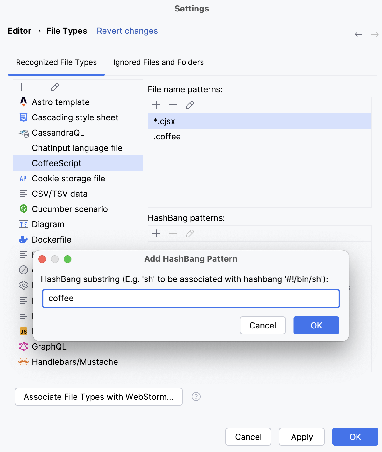The height and width of the screenshot is (452, 382).
Task: Add a new file name pattern
Action: [x=156, y=105]
